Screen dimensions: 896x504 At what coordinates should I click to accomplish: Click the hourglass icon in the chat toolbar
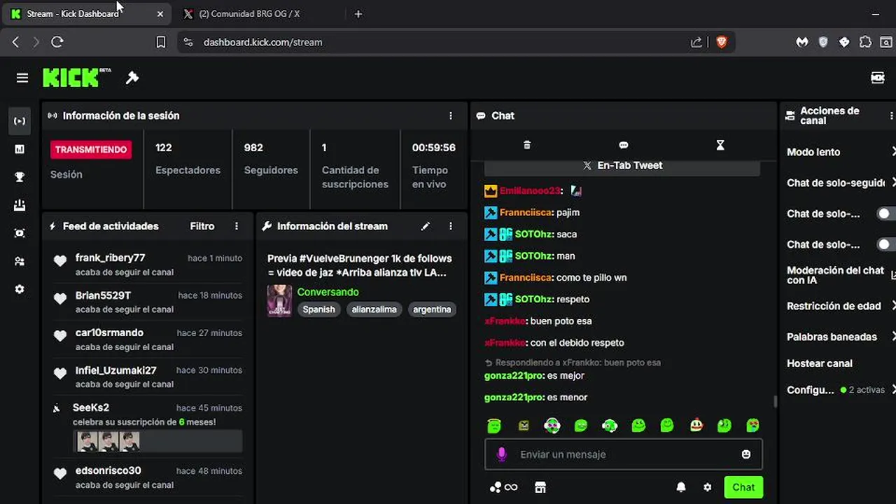720,145
